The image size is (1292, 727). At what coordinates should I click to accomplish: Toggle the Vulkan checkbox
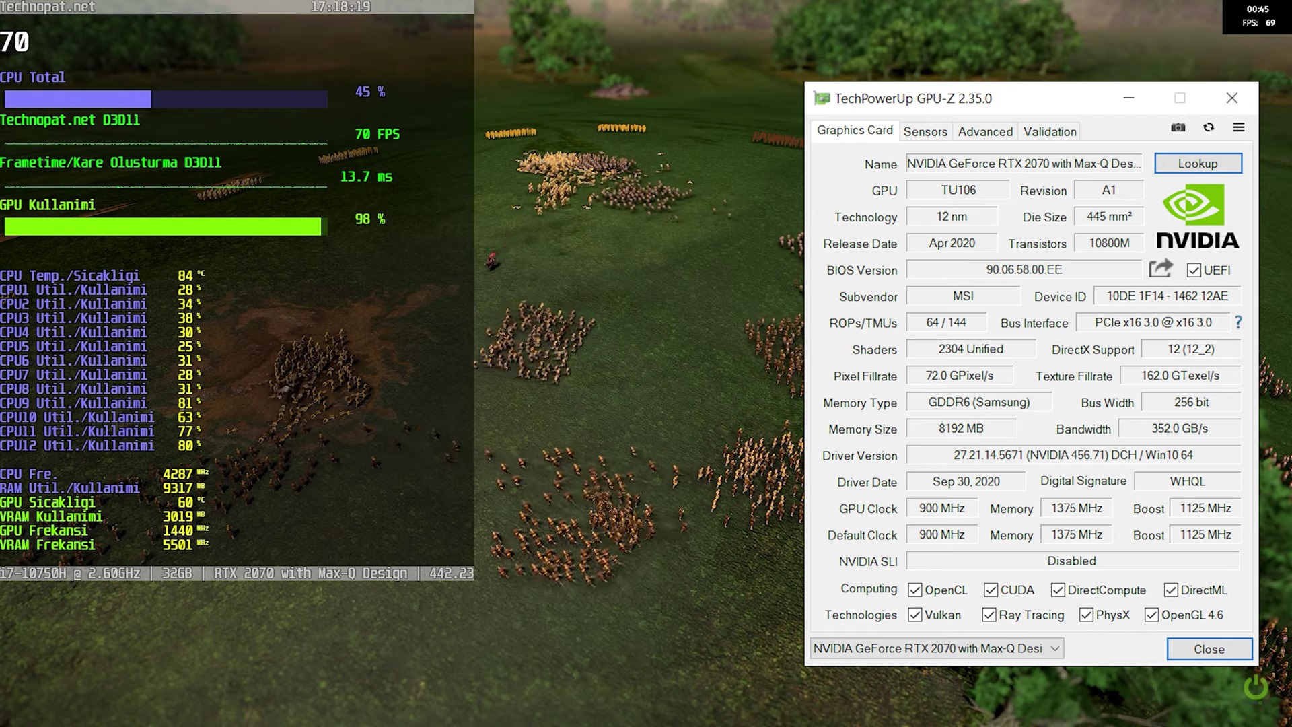(914, 615)
